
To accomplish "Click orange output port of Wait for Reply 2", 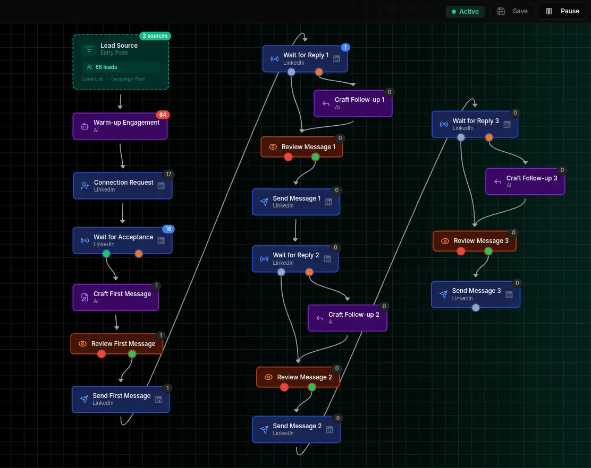I will coord(309,272).
